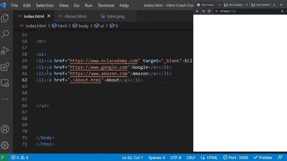Open the File menu

click(x=14, y=5)
